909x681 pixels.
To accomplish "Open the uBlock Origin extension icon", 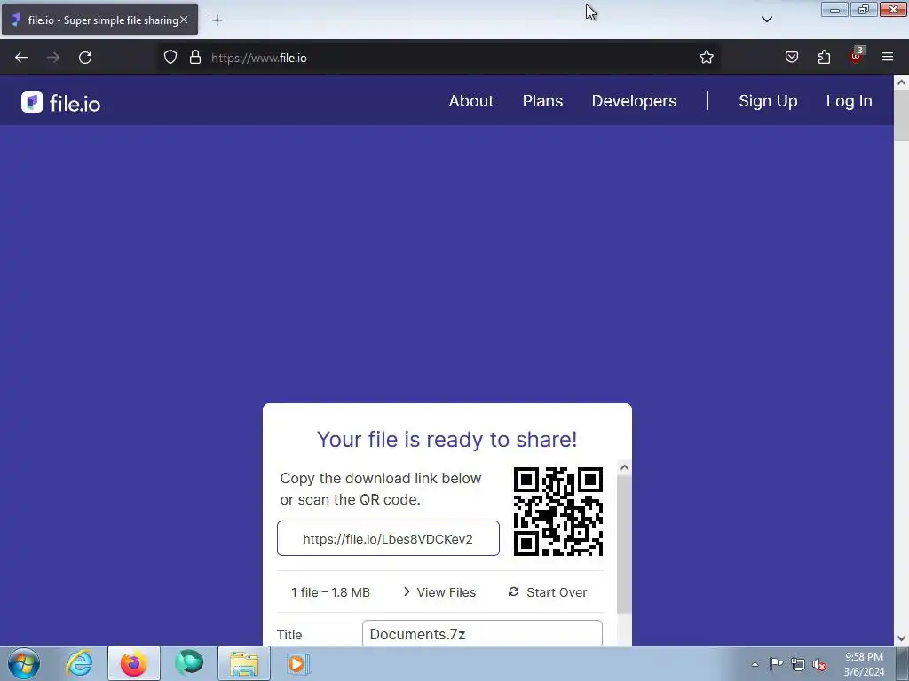I will [857, 55].
